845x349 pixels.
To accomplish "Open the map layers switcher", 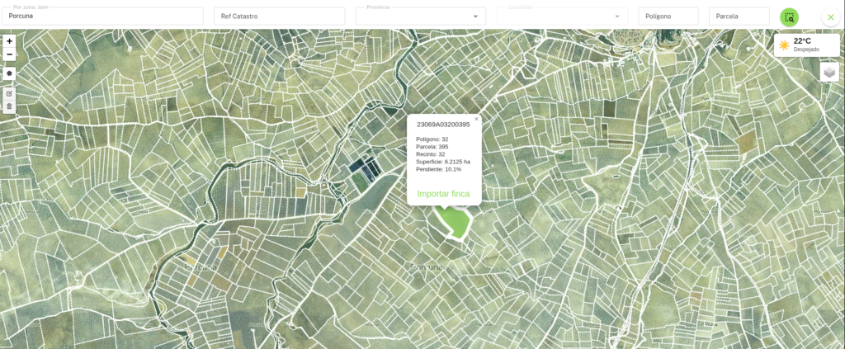I will [x=829, y=72].
